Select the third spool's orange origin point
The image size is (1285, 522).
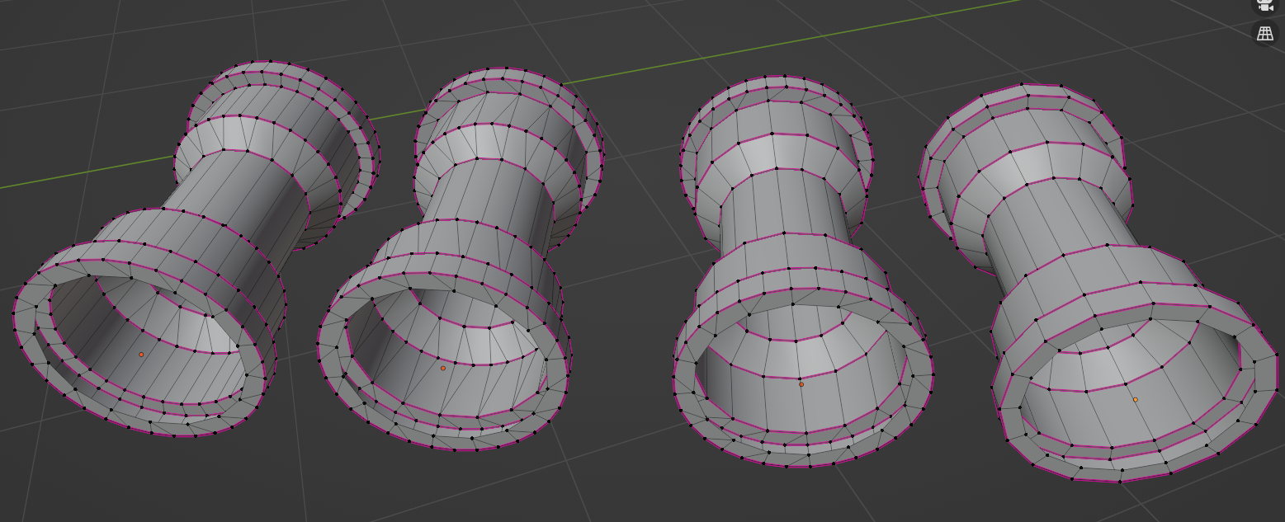(801, 384)
